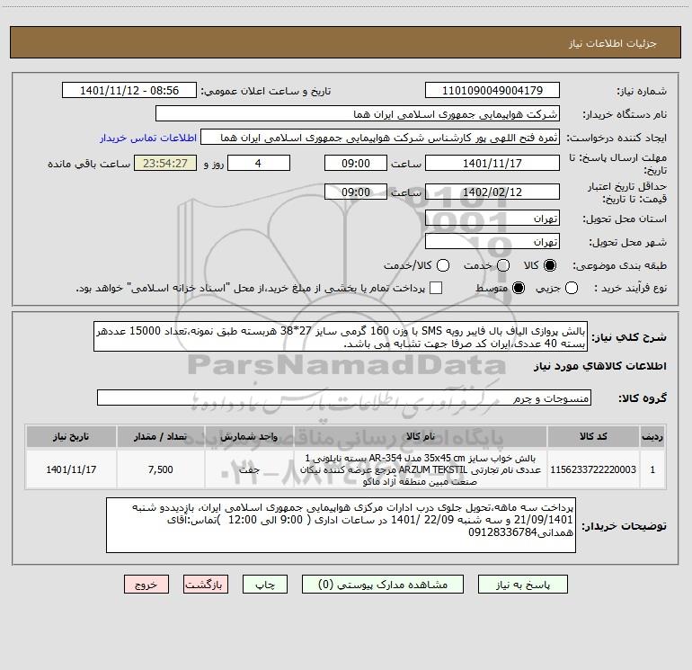Select the کالا/خدمت radio button

pyautogui.click(x=443, y=265)
